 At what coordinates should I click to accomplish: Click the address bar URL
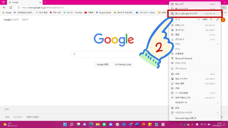[43, 7]
